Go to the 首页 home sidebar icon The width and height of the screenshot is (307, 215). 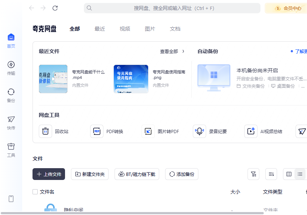point(11,37)
